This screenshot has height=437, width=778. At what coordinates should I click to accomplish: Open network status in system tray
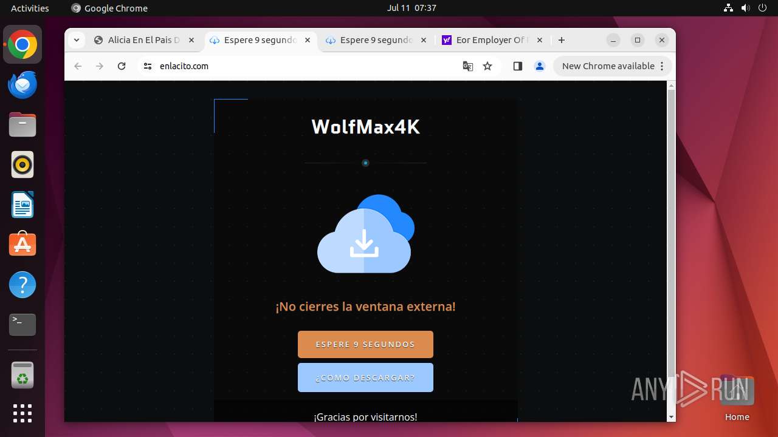coord(729,8)
